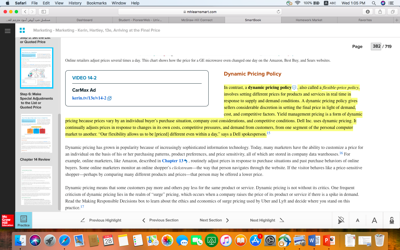Toggle the Safari sidebar
400x250 pixels.
pos(44,12)
